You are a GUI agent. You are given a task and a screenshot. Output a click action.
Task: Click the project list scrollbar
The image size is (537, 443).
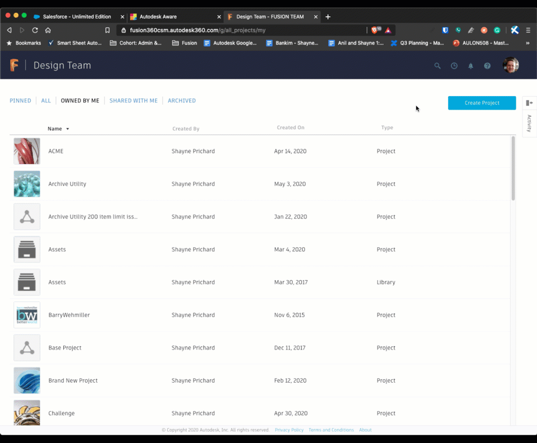(x=513, y=168)
